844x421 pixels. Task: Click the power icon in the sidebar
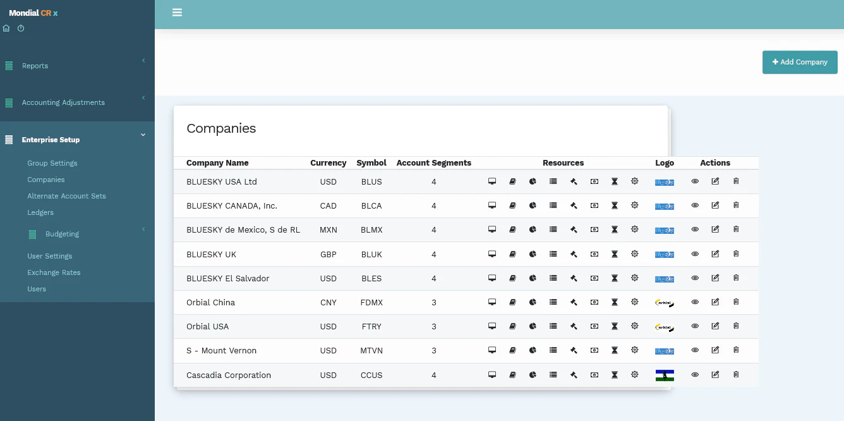point(20,28)
